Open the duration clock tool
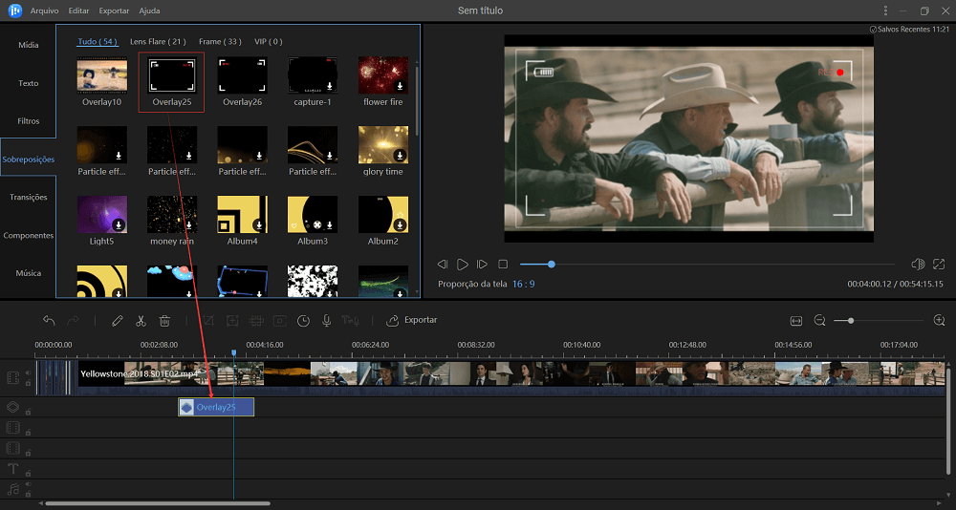This screenshot has height=510, width=956. point(303,320)
